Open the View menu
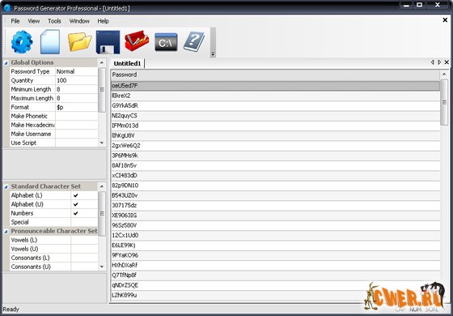 pos(33,21)
